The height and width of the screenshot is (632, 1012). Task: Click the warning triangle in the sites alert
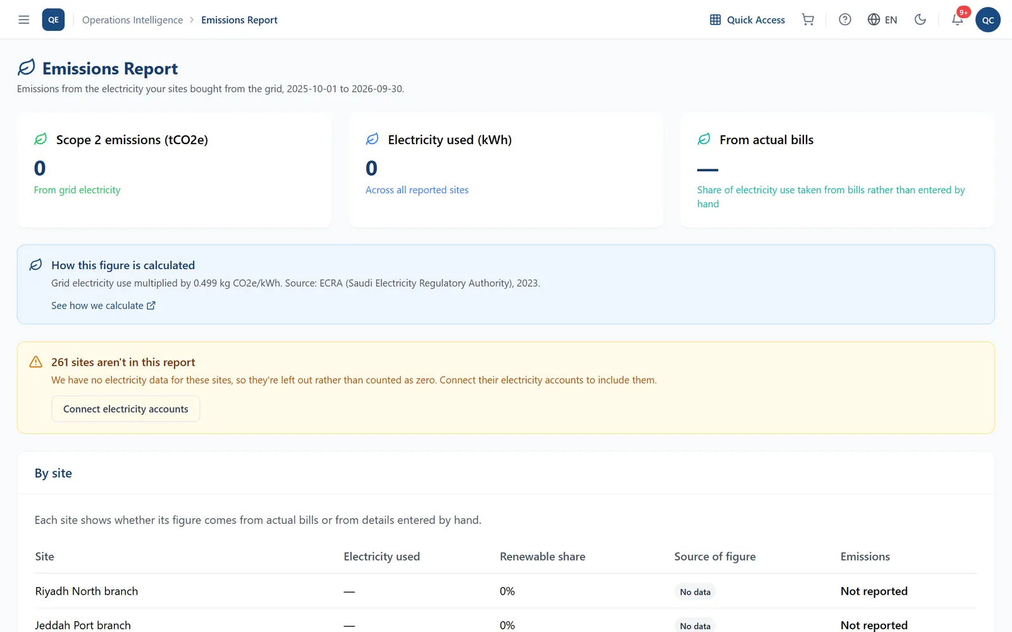36,362
